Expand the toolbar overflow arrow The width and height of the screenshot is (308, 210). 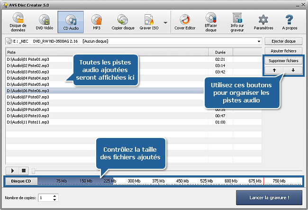click(165, 23)
